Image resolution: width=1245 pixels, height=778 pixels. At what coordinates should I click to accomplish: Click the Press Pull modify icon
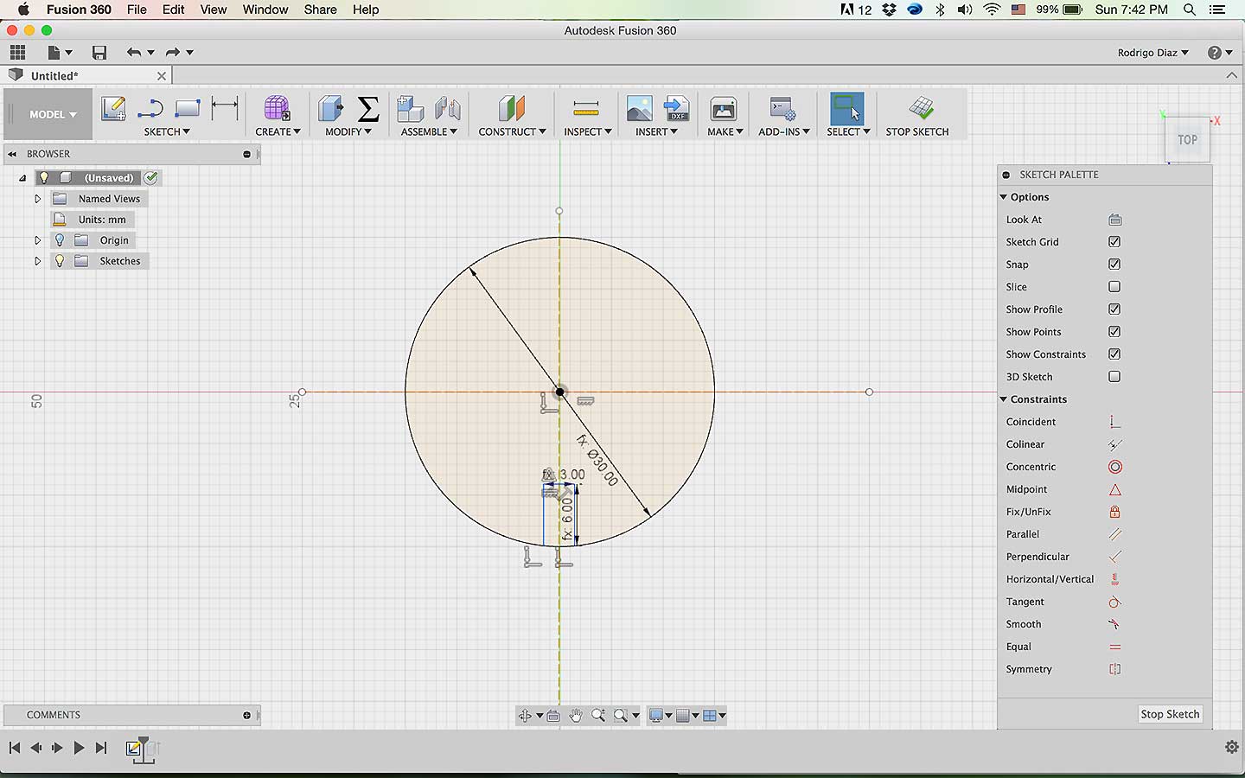[331, 109]
